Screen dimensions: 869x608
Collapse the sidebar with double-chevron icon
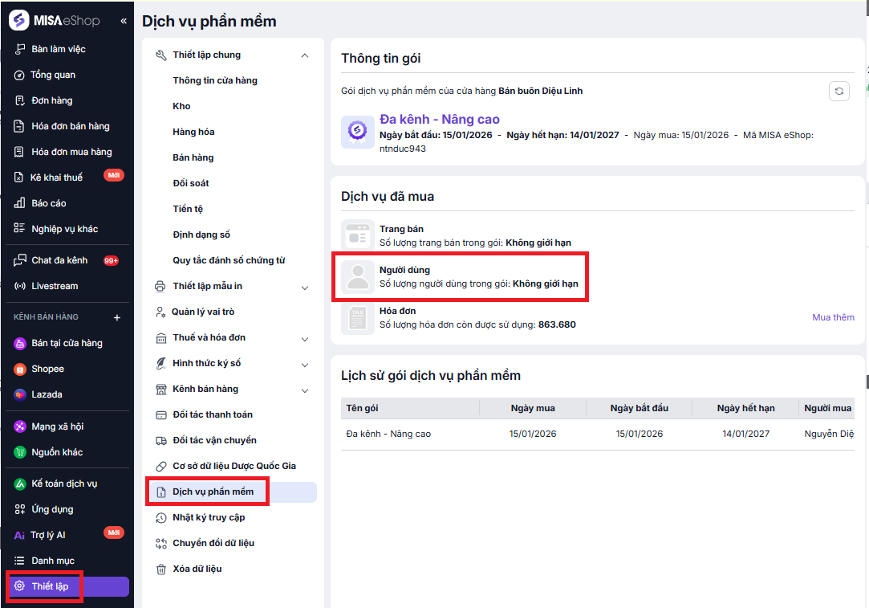pyautogui.click(x=124, y=21)
